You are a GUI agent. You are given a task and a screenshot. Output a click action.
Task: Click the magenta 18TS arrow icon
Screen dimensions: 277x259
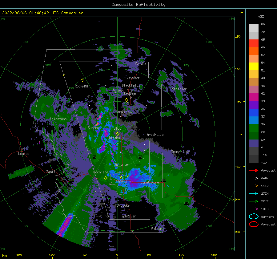(x=254, y=209)
